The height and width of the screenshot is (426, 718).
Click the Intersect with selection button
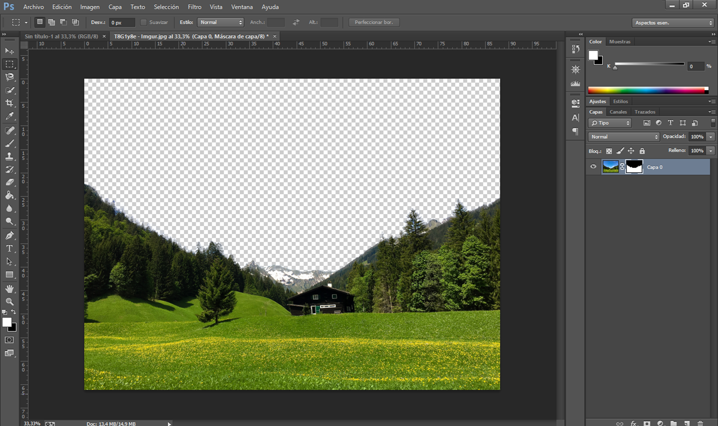click(75, 22)
